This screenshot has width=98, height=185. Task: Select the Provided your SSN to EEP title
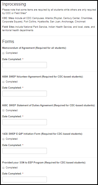coord(44,163)
